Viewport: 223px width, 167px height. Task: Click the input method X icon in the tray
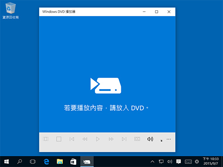[x=197, y=162]
